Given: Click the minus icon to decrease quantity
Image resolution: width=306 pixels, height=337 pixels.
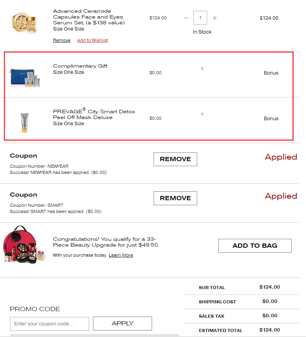Looking at the screenshot, I should (x=186, y=18).
